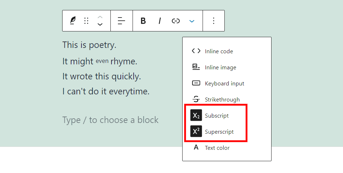
Task: Move block up with the up chevron
Action: 100,17
